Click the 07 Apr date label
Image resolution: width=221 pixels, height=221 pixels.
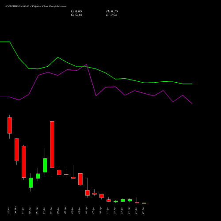[44, 210]
